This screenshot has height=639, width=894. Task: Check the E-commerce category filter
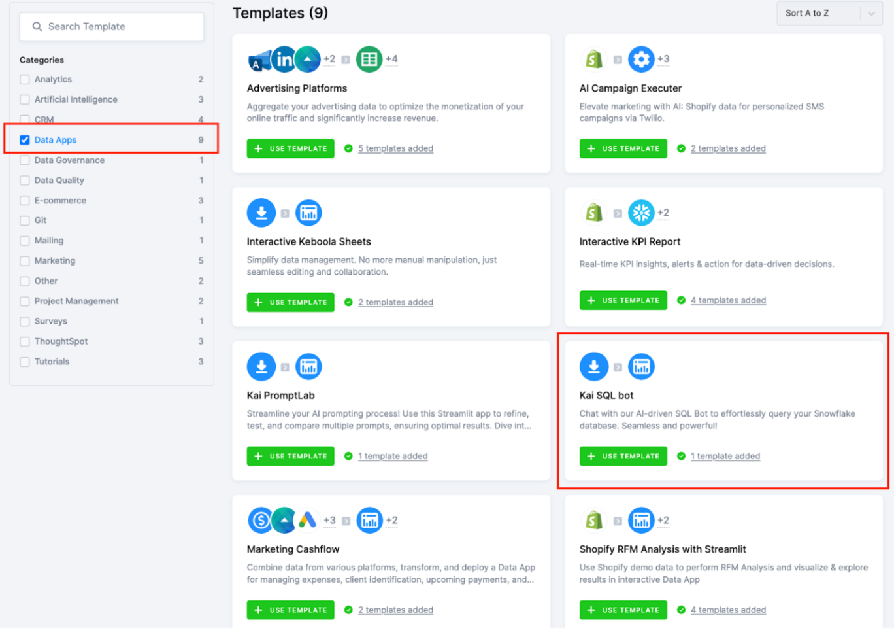pyautogui.click(x=25, y=201)
